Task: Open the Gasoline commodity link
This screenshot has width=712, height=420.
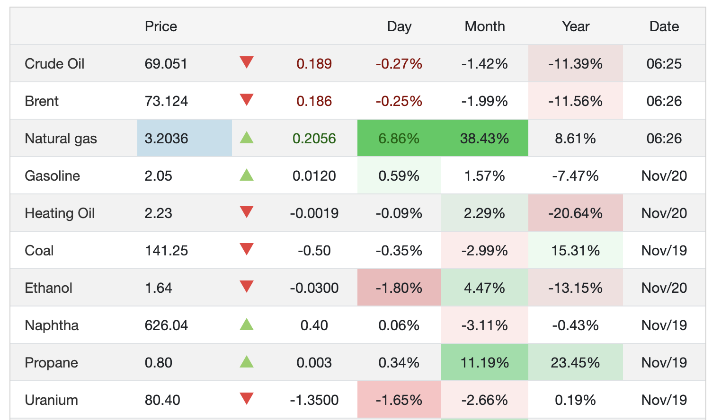Action: (x=52, y=176)
